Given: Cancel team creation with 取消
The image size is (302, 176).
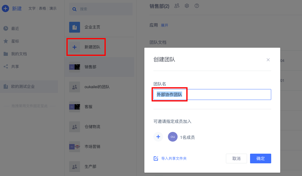Looking at the screenshot, I should [236, 158].
